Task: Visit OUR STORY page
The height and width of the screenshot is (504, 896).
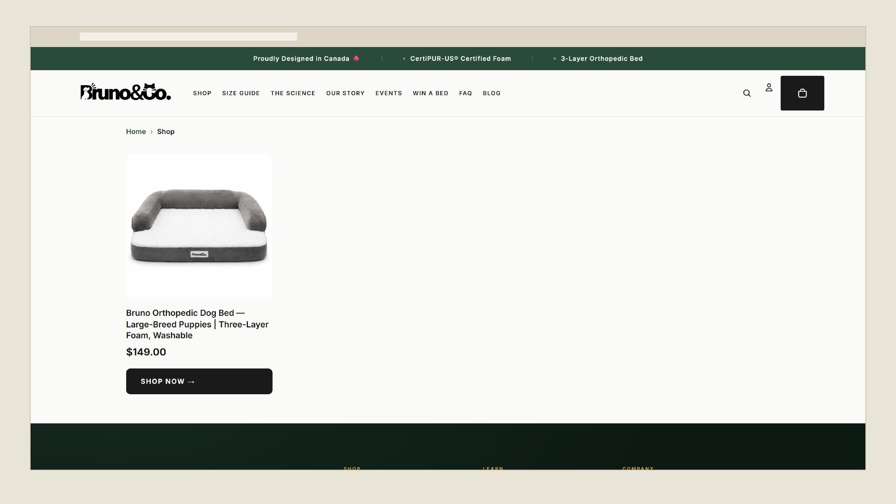Action: (345, 93)
